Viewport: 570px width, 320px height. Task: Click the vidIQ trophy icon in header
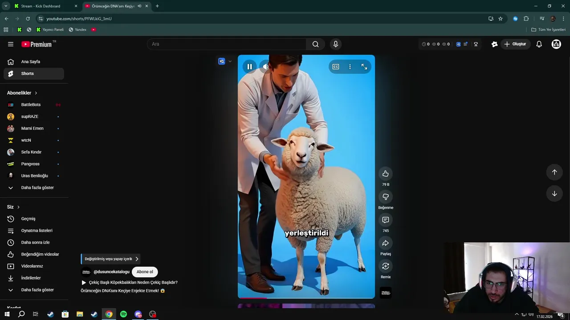click(476, 44)
